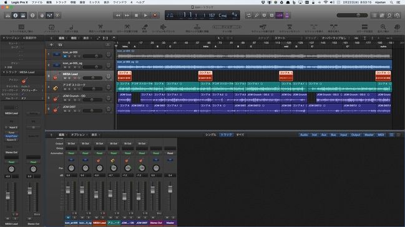
Task: Toggle the Input channel filter button
Action: (343, 135)
